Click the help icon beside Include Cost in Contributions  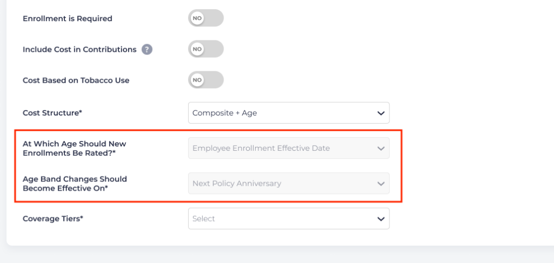pyautogui.click(x=147, y=50)
